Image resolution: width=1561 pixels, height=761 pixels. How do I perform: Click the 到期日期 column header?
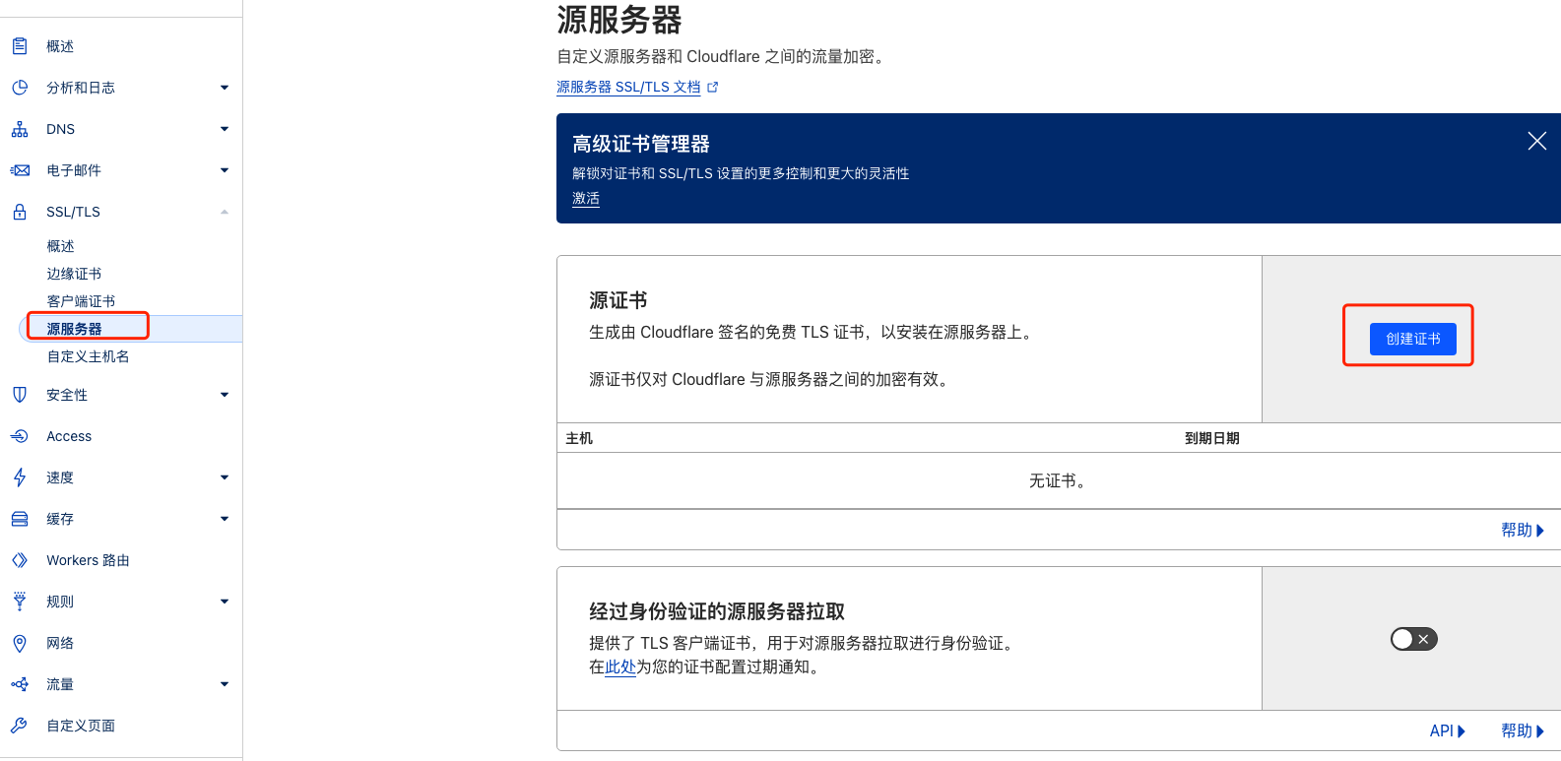1211,438
